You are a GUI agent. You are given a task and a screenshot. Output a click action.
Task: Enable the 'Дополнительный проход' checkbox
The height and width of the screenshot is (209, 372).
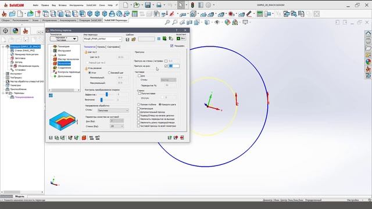pyautogui.click(x=138, y=112)
